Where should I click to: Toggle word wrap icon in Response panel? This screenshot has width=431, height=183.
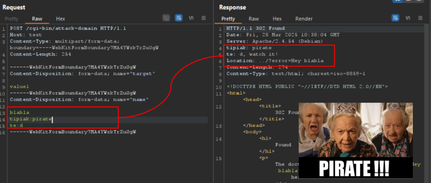(x=395, y=18)
